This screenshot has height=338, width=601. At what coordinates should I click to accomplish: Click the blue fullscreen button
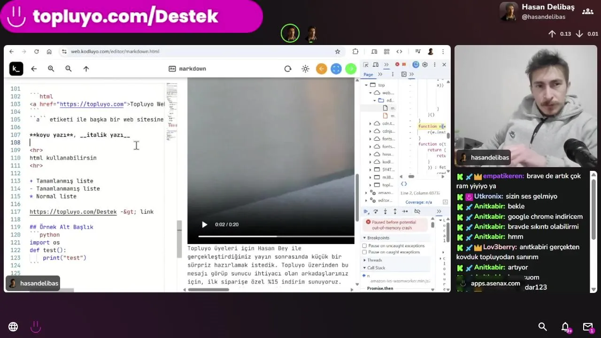click(x=336, y=69)
